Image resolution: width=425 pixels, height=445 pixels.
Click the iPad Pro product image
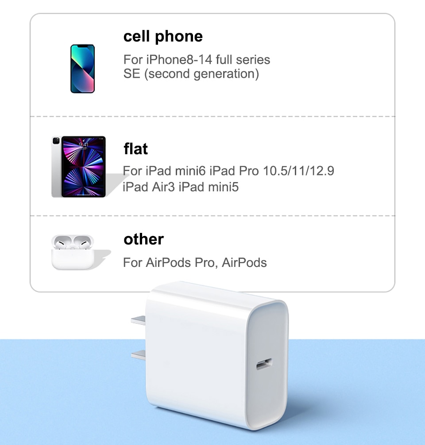click(79, 167)
